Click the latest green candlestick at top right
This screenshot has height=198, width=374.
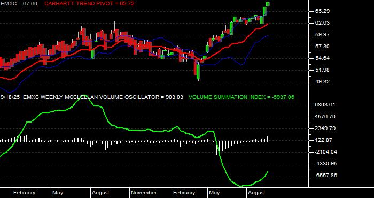tap(268, 4)
